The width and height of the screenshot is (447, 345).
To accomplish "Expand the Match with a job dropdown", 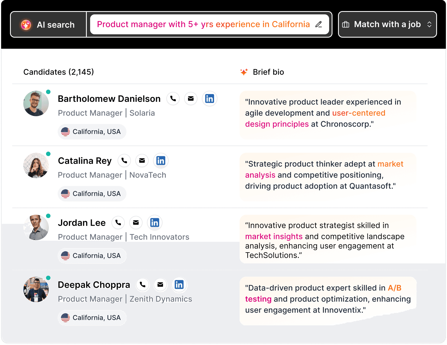I will (x=429, y=24).
